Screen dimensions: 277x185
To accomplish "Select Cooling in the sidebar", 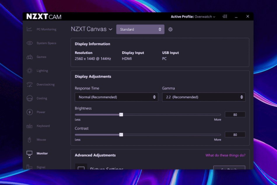I will [x=42, y=98].
